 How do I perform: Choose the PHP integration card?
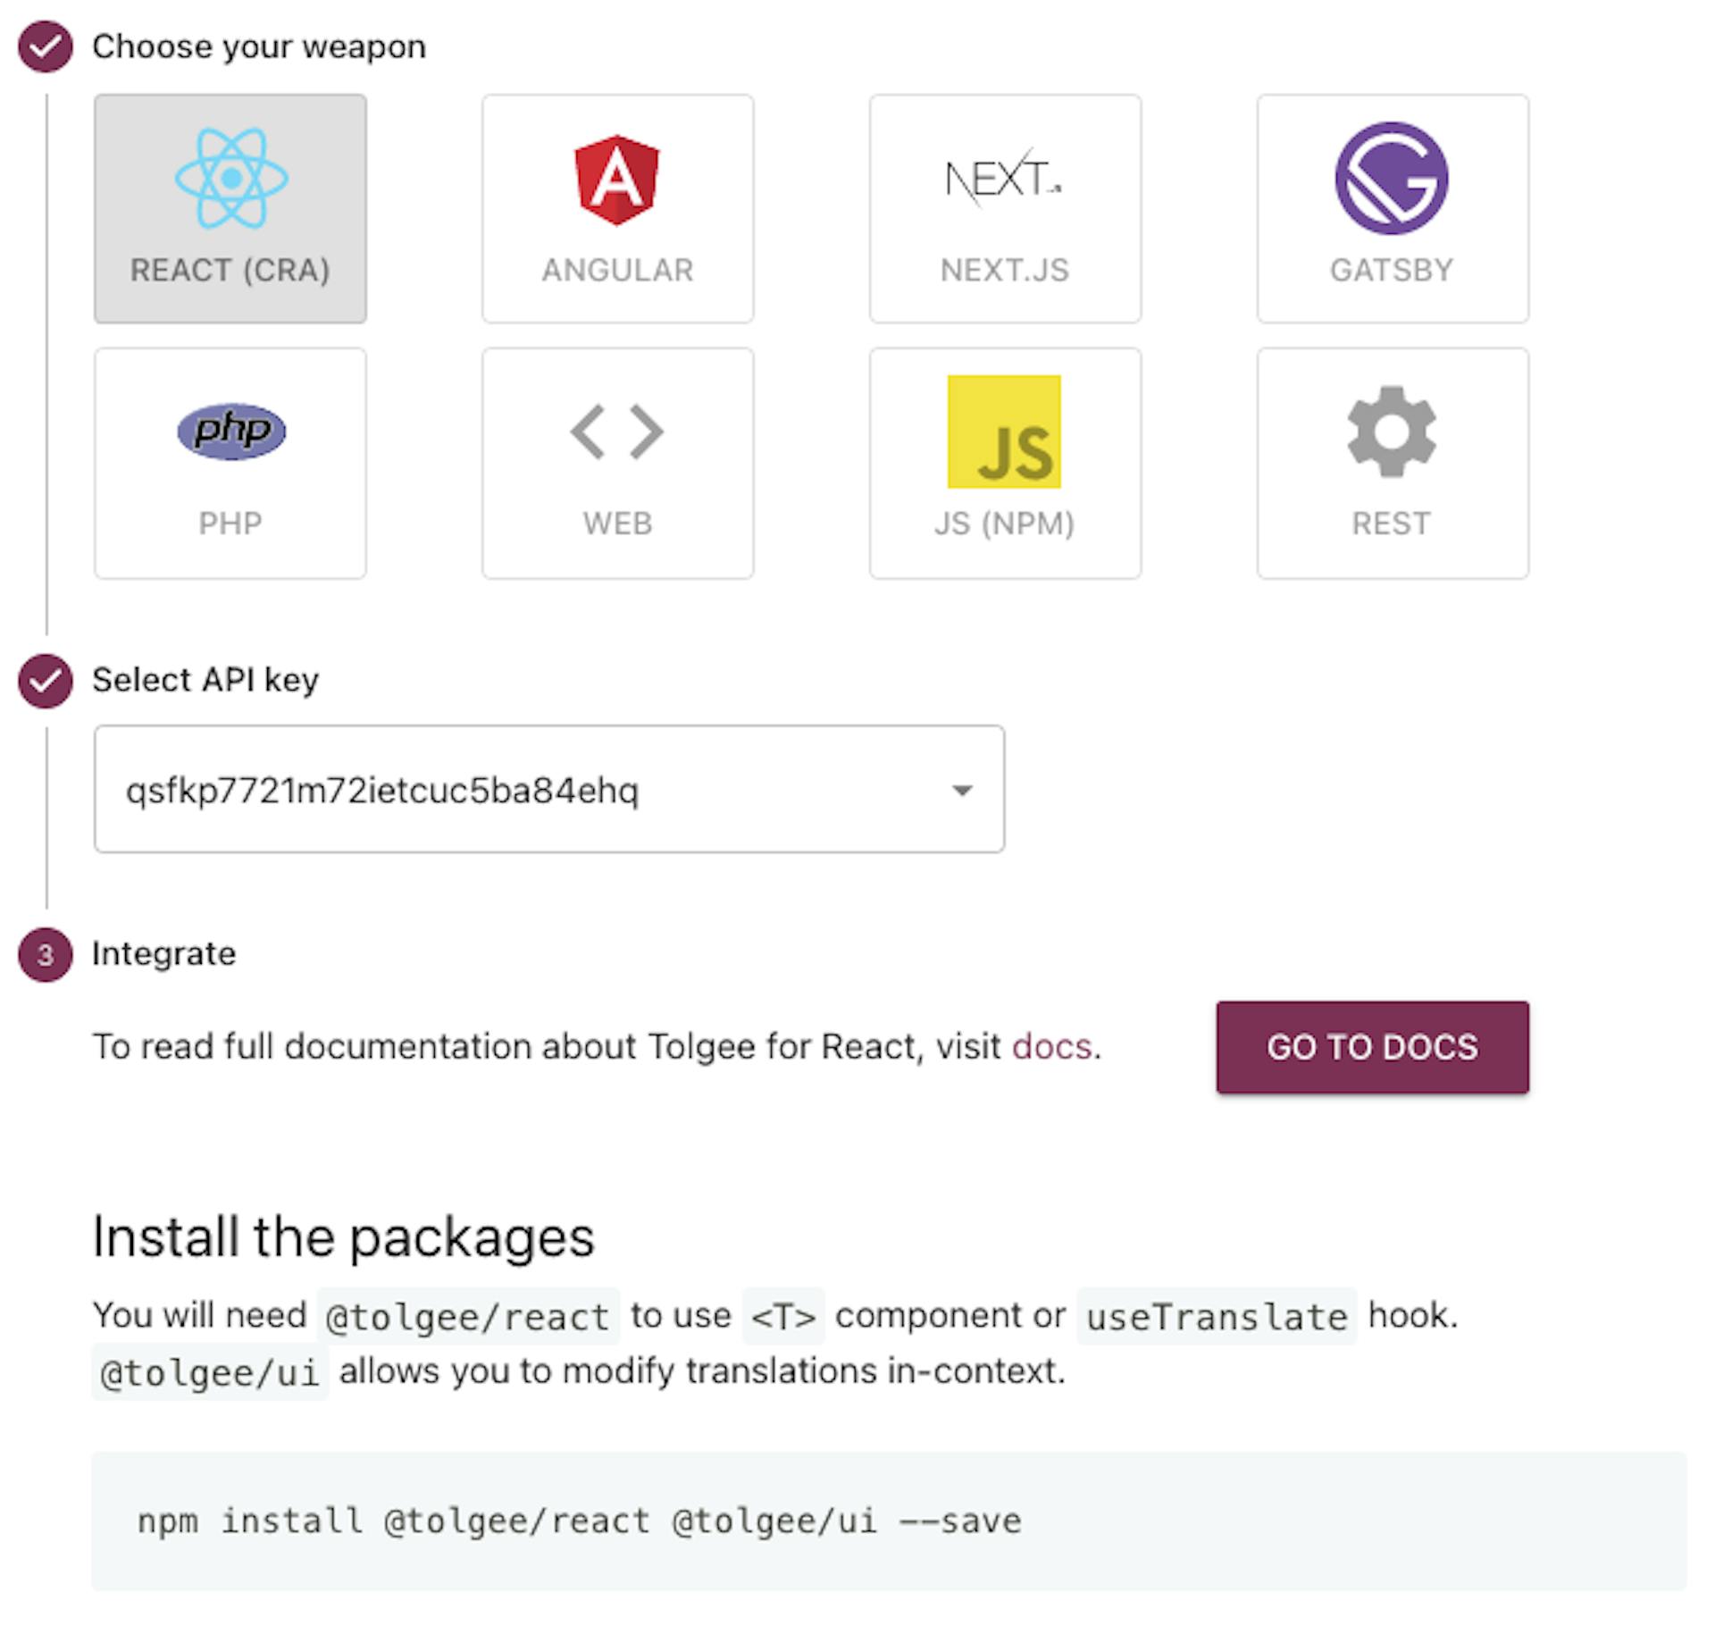click(x=230, y=464)
